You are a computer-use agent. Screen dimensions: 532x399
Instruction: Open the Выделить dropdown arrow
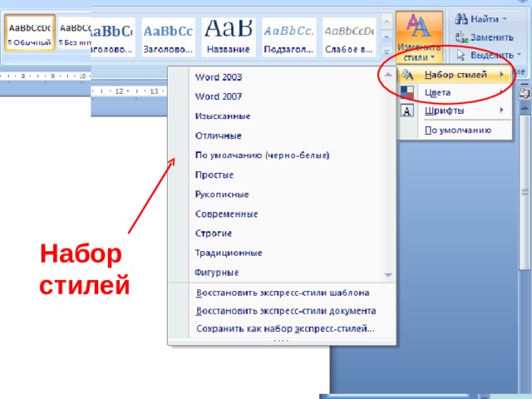coord(519,55)
